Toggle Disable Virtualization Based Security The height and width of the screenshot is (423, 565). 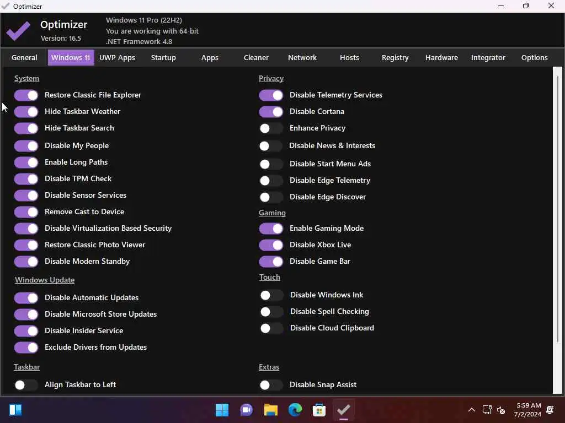click(26, 229)
